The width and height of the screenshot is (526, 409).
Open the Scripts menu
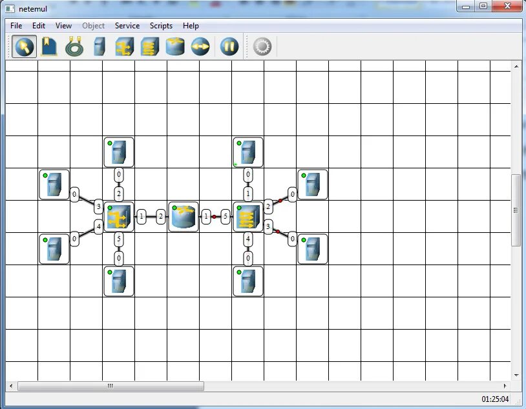coord(161,26)
